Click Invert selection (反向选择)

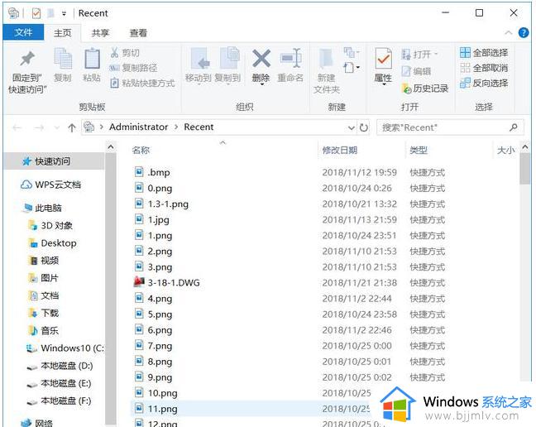(484, 83)
